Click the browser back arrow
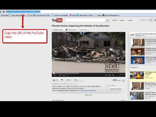The height and width of the screenshot is (117, 156). pos(1,12)
